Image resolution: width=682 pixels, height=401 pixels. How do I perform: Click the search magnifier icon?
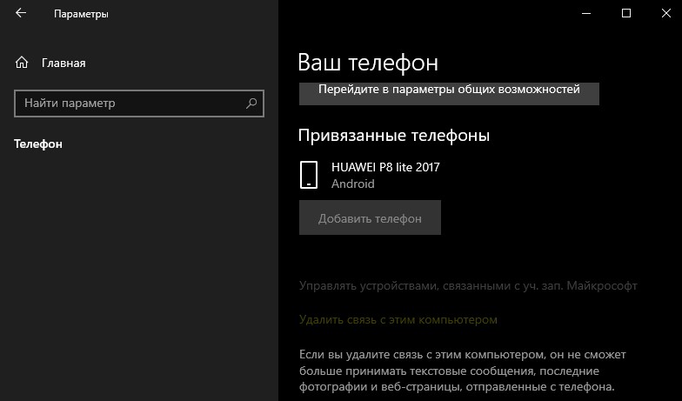click(x=251, y=103)
